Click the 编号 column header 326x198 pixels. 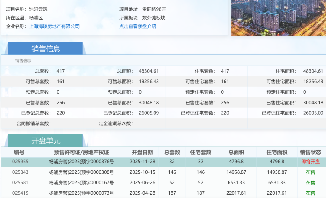[x=19, y=152]
